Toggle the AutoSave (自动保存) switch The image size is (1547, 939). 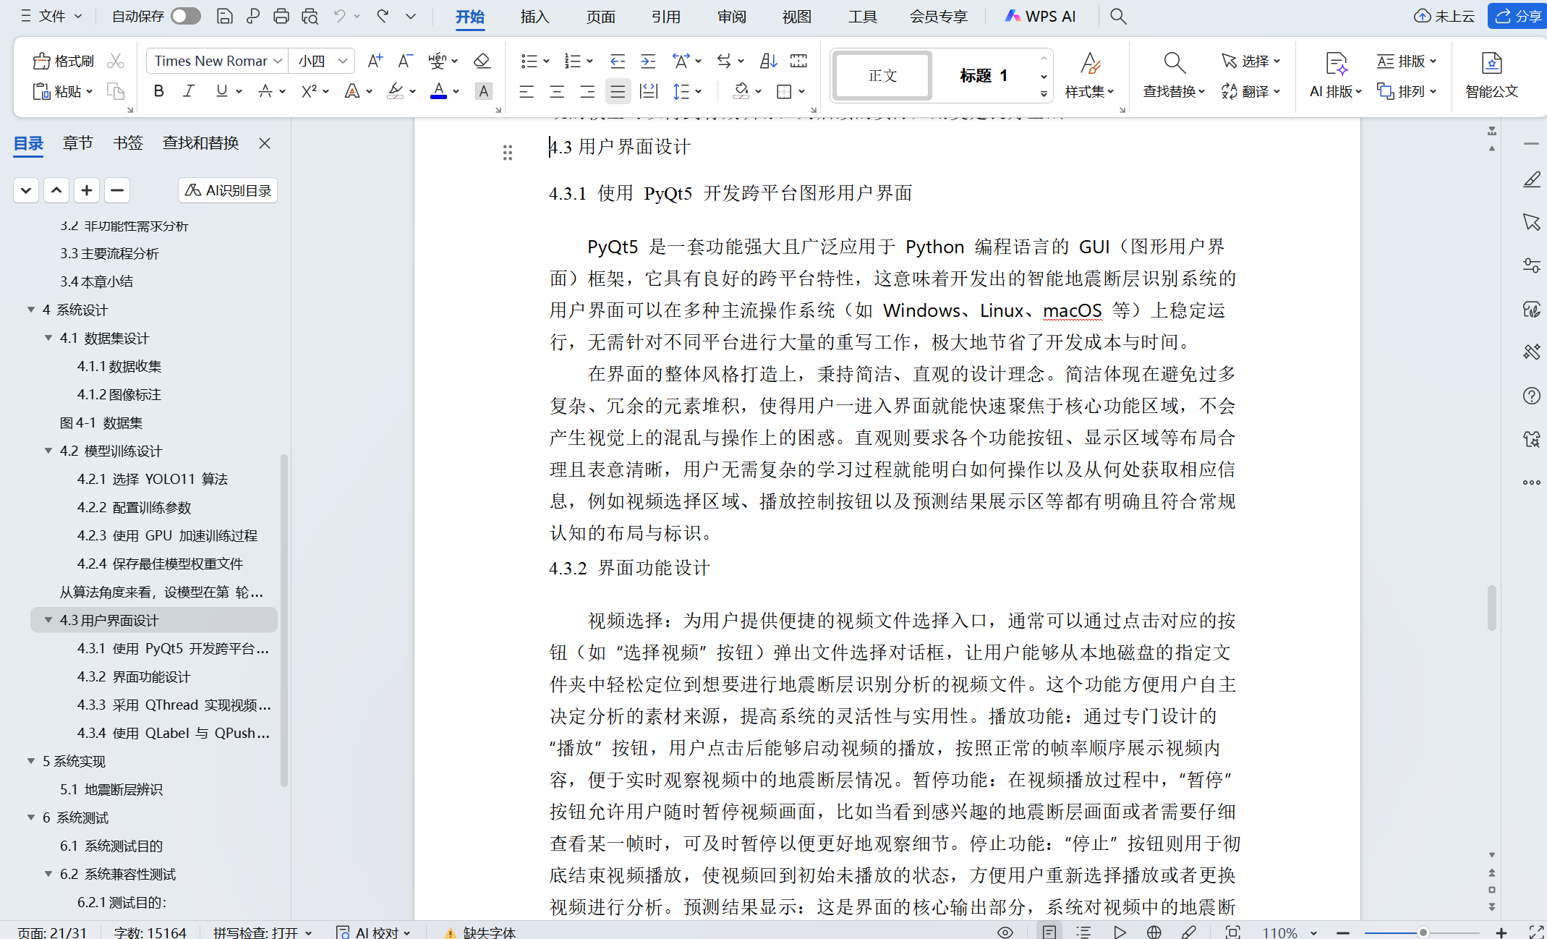point(186,16)
